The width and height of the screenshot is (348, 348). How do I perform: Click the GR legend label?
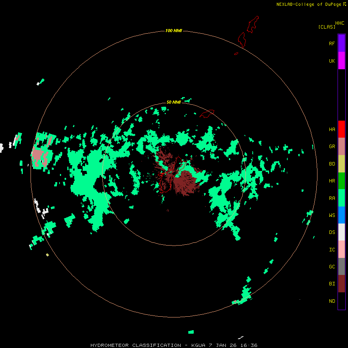coord(332,147)
